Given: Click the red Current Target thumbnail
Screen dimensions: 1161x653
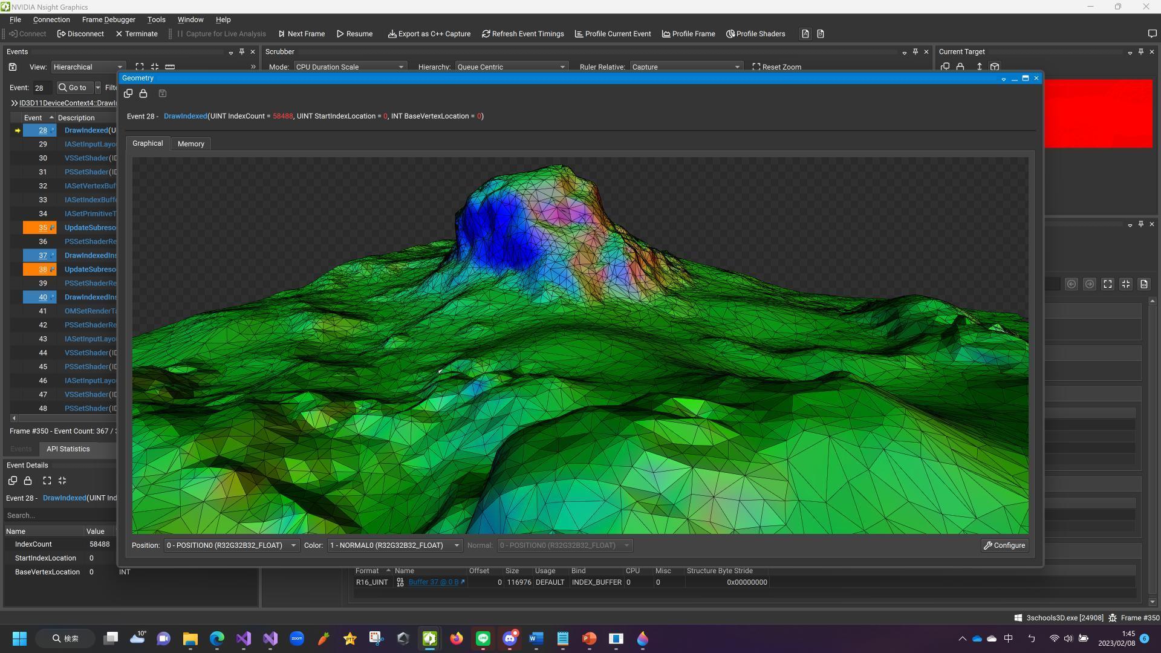Looking at the screenshot, I should point(1098,114).
